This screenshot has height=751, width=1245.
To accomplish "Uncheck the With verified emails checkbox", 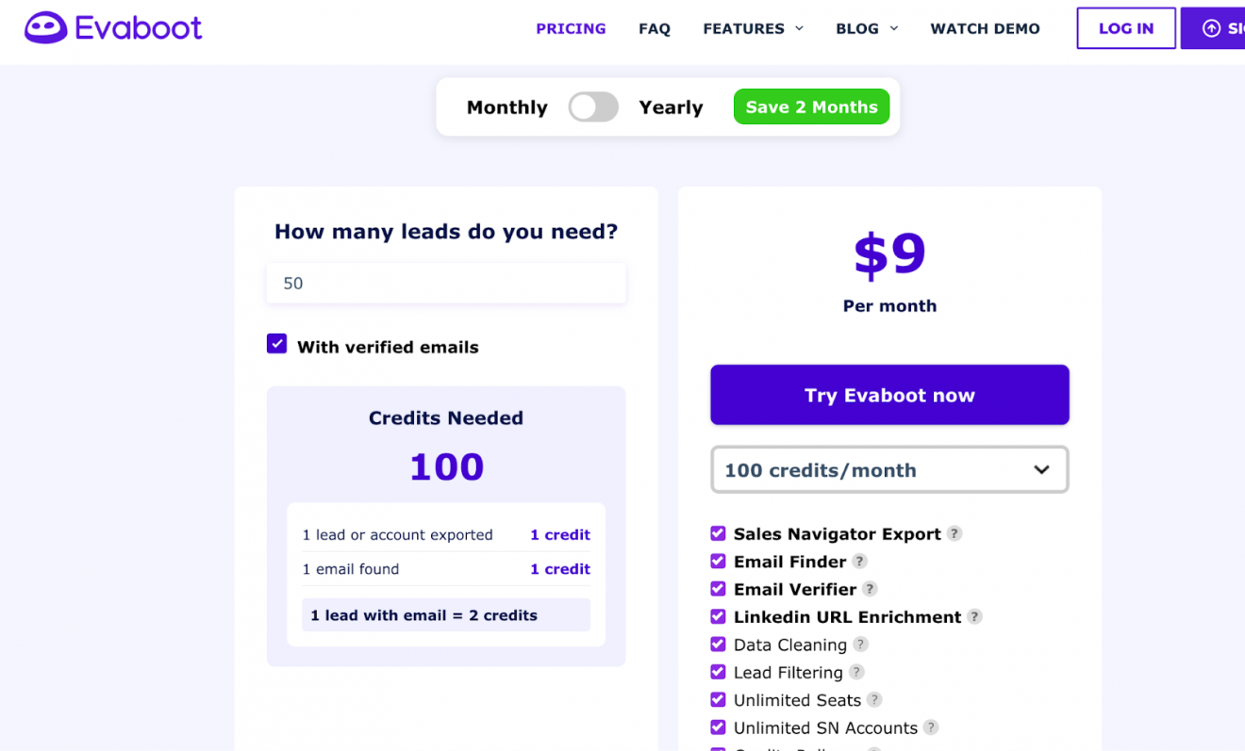I will tap(276, 344).
